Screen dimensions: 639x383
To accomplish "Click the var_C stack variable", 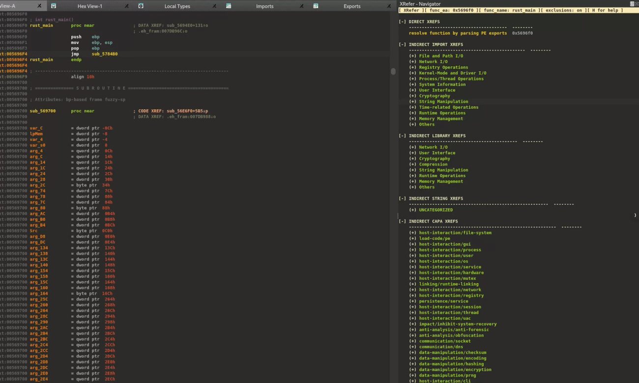I will [x=36, y=128].
